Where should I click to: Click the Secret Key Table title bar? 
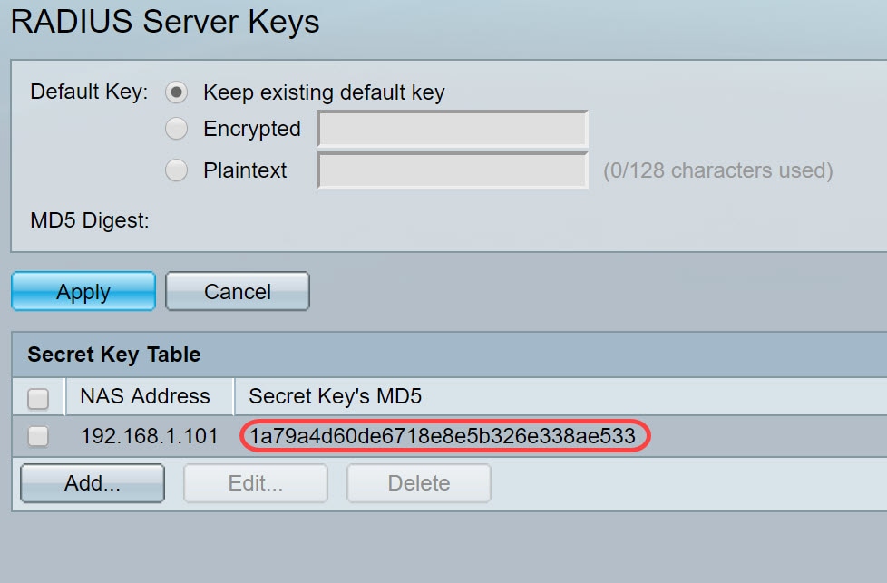pyautogui.click(x=114, y=355)
